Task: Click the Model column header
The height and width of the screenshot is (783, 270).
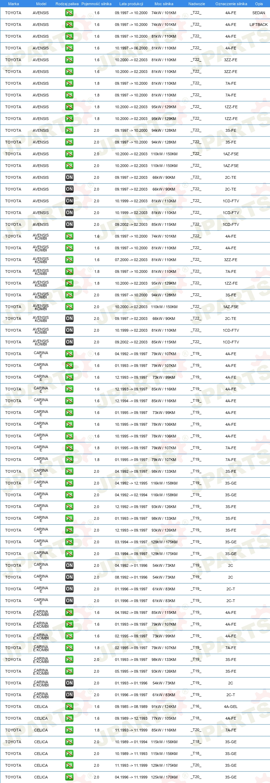Action: point(41,4)
